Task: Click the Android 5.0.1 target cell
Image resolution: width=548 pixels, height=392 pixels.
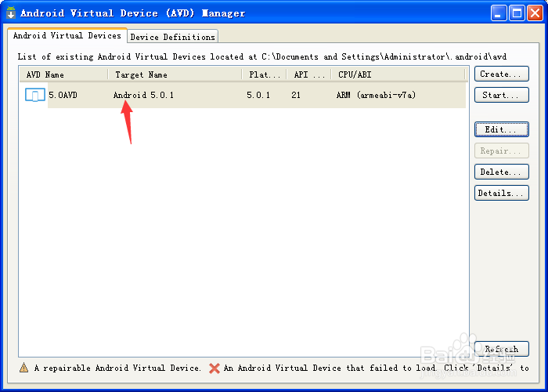Action: pos(143,95)
